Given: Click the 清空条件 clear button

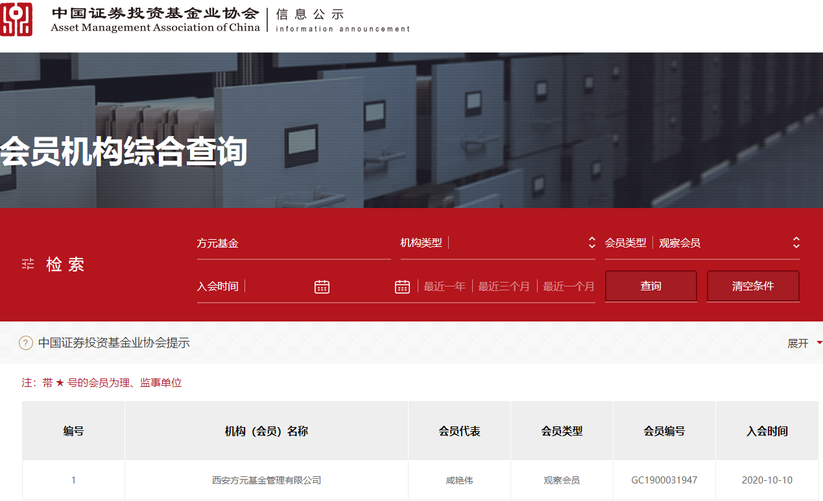Looking at the screenshot, I should click(753, 286).
